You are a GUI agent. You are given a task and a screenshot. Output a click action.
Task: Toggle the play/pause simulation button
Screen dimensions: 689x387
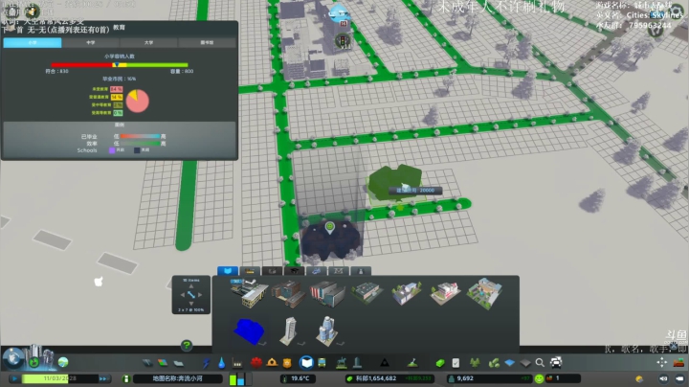click(14, 378)
